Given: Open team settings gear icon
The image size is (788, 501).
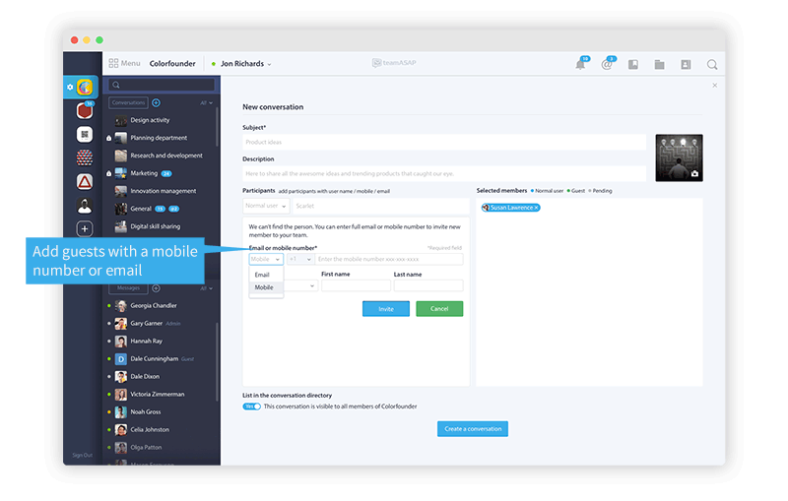Looking at the screenshot, I should pyautogui.click(x=70, y=87).
